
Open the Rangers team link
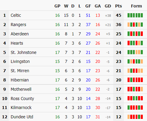(x=18, y=25)
